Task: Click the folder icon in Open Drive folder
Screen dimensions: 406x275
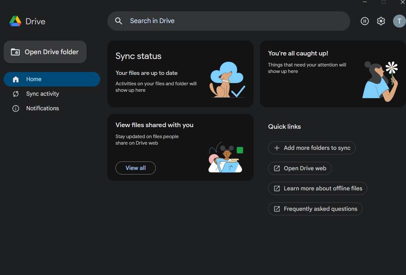Action: 15,52
